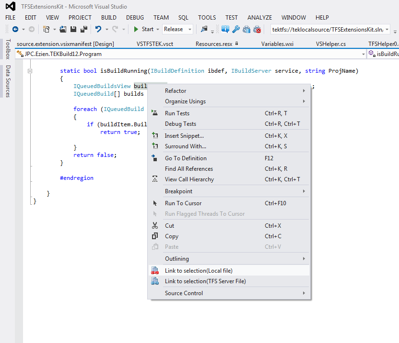Click the Insert Snippet icon in the context menu

point(154,135)
